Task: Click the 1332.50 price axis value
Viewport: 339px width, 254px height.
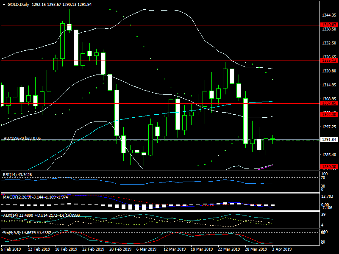Action: 329,43
